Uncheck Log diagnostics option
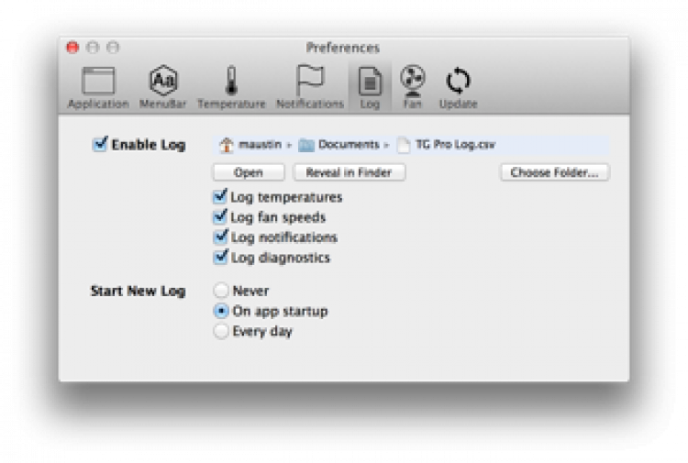 pos(220,258)
